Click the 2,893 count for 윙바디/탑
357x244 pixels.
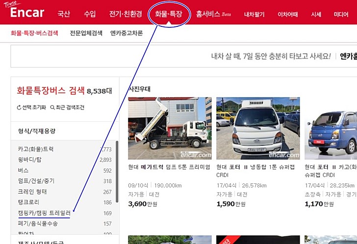point(105,160)
